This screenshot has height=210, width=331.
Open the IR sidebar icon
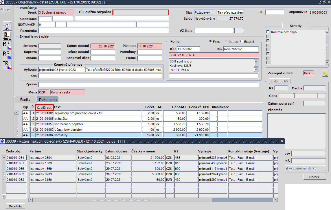point(7,65)
